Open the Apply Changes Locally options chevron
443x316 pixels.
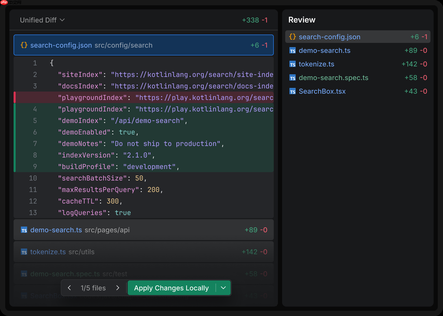click(223, 288)
